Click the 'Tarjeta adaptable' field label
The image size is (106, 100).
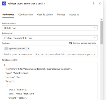[x=10, y=60]
